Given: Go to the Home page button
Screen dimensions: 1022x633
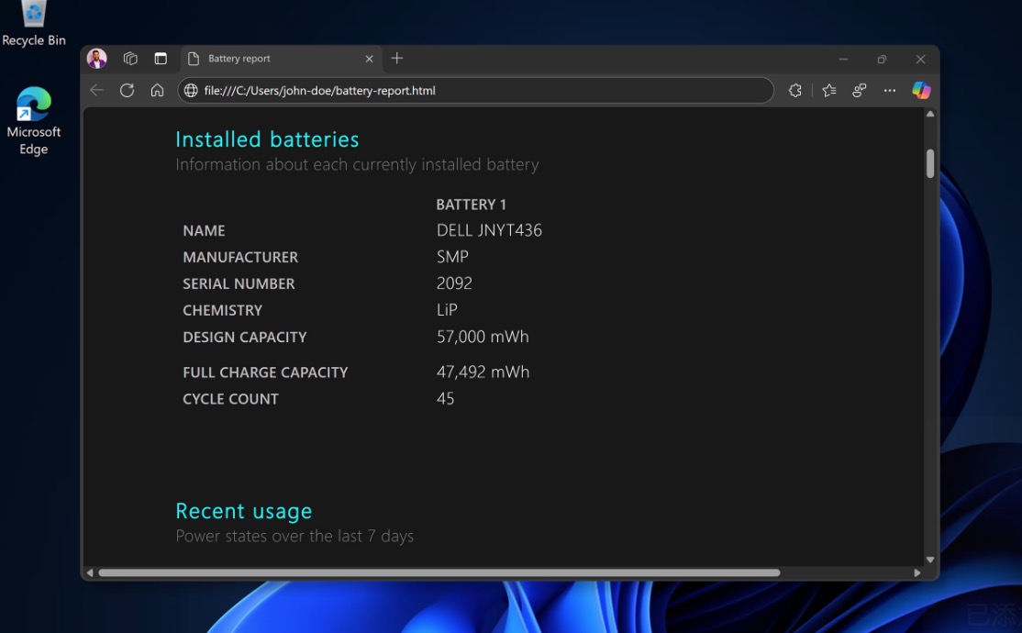Looking at the screenshot, I should (x=157, y=91).
